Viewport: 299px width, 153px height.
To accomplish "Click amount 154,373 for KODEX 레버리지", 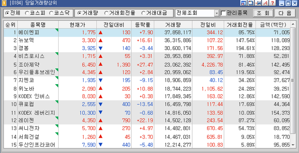I will (x=280, y=113).
